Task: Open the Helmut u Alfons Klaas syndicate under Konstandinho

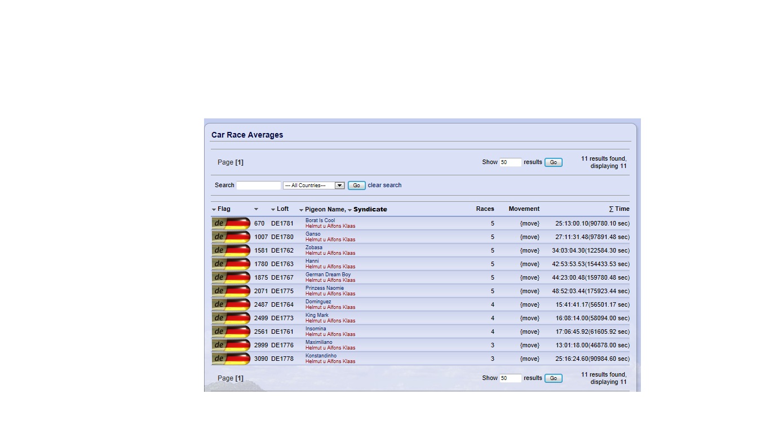Action: coord(330,361)
